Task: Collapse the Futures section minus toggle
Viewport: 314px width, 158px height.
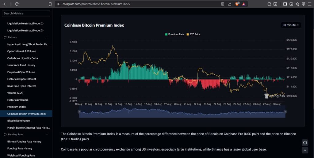Action: [47, 37]
